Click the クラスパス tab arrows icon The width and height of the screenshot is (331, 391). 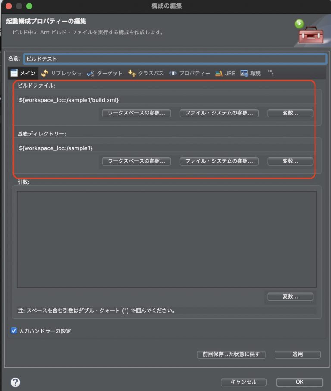[132, 73]
